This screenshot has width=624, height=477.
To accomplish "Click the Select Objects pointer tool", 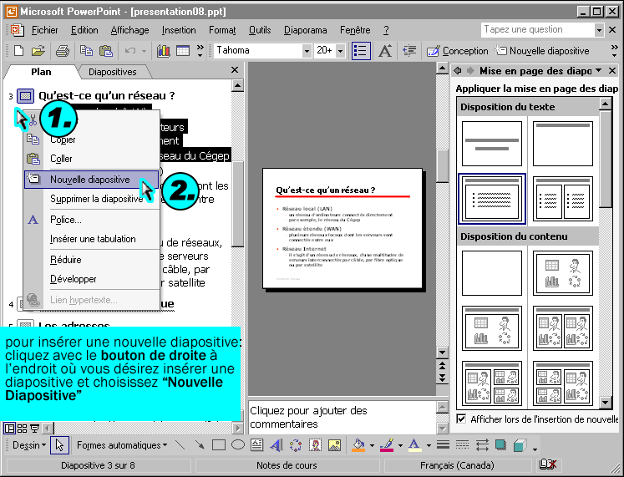I will click(x=59, y=444).
